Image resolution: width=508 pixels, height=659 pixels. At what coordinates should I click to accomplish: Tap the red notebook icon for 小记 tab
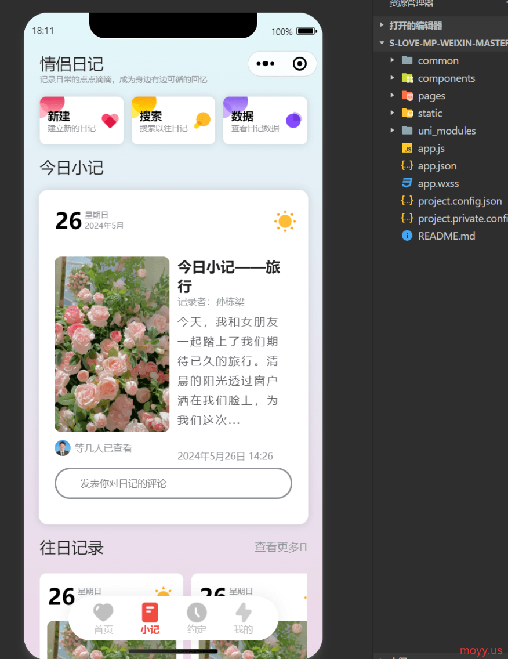[x=150, y=613]
